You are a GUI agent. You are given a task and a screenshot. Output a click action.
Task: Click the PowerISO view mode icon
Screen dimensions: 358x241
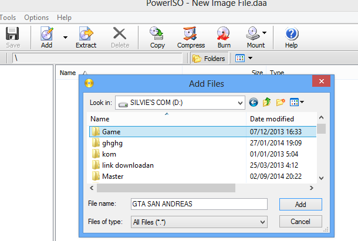point(240,58)
